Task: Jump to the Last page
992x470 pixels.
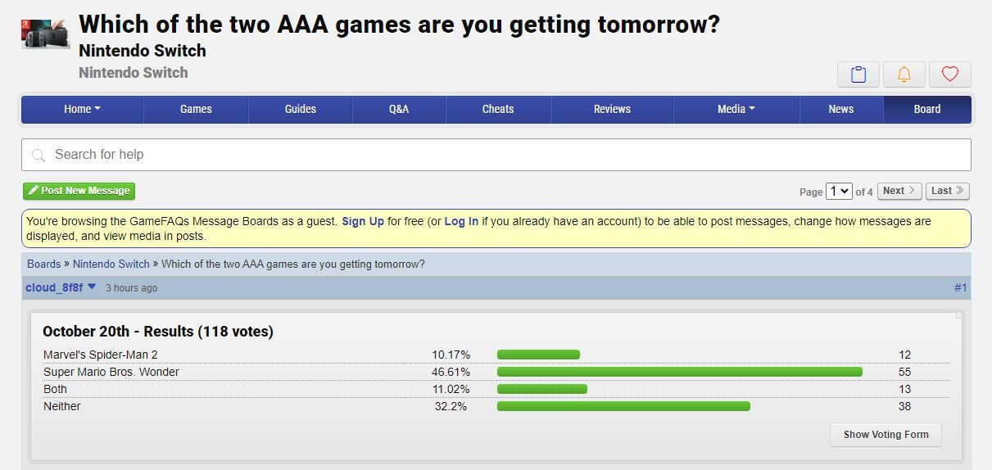Action: 948,191
